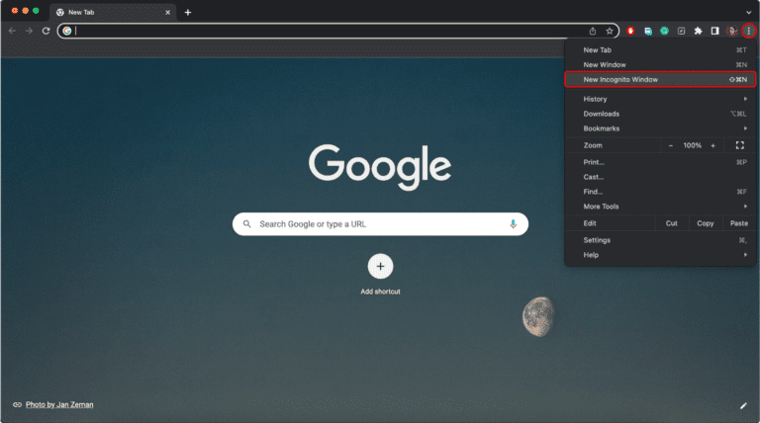Bookmark this tab with the star icon
760x423 pixels.
coord(610,31)
